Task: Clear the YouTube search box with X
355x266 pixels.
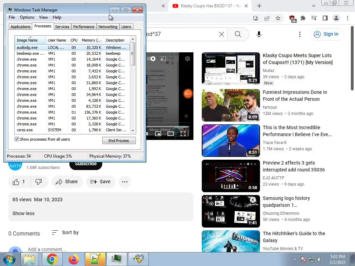Action: coord(222,34)
